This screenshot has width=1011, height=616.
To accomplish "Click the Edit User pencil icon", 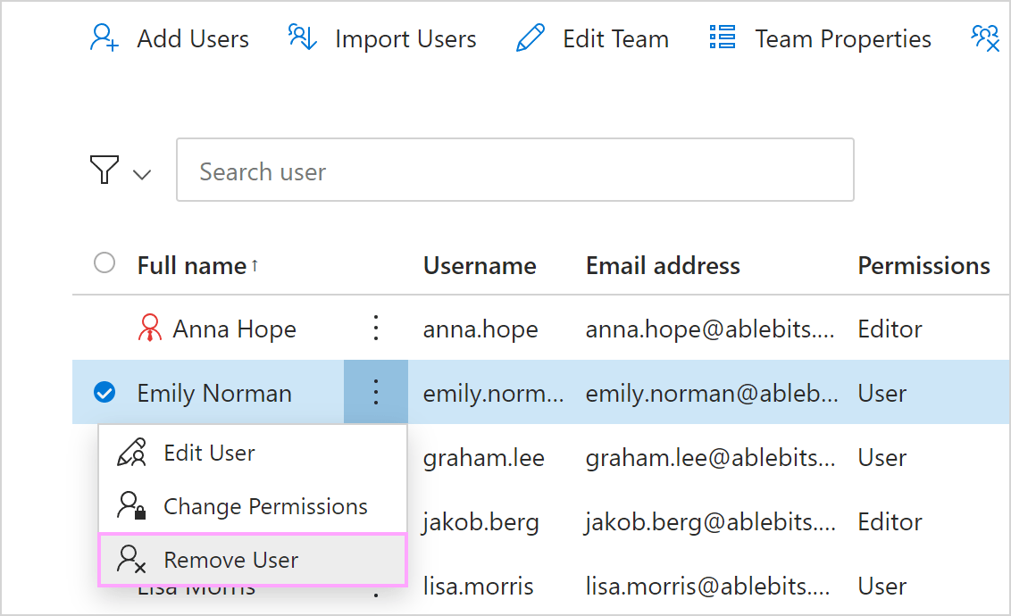I will 131,453.
